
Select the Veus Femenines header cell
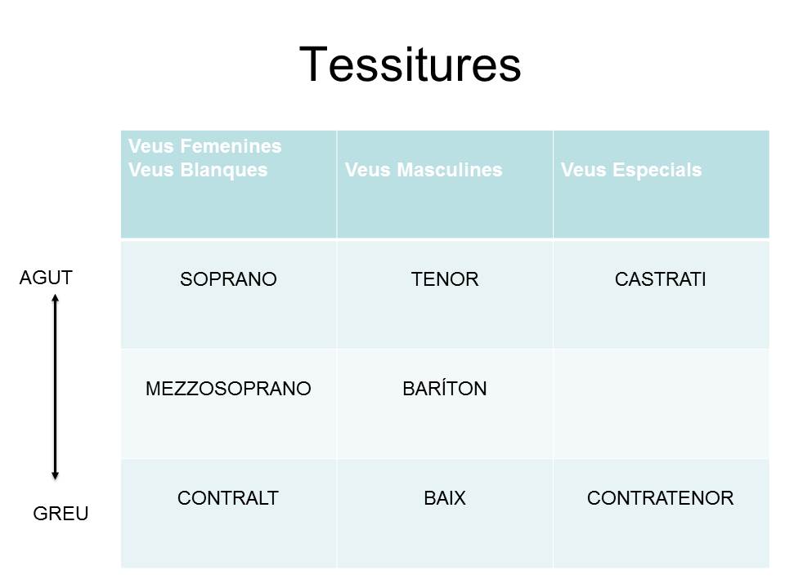229,184
